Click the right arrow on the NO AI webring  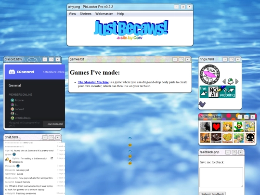231,91
